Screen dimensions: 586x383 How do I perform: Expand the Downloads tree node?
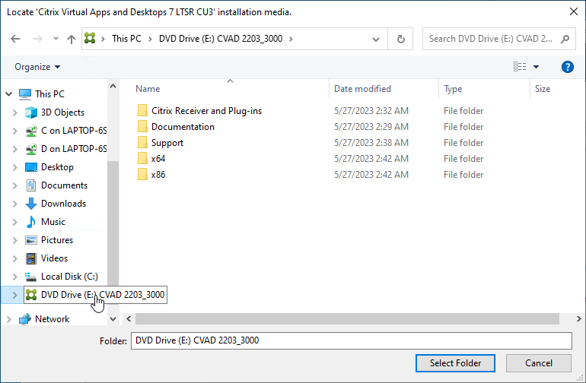click(x=15, y=204)
